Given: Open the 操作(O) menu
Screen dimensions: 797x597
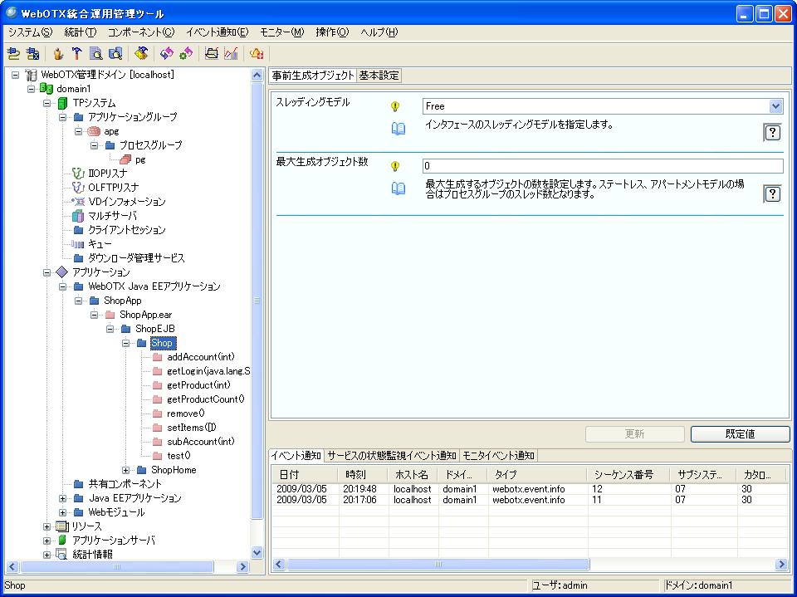Looking at the screenshot, I should (x=331, y=32).
